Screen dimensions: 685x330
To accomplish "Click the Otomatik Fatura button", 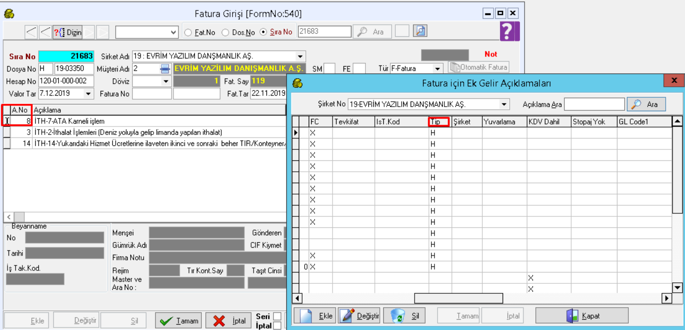I will pos(478,67).
